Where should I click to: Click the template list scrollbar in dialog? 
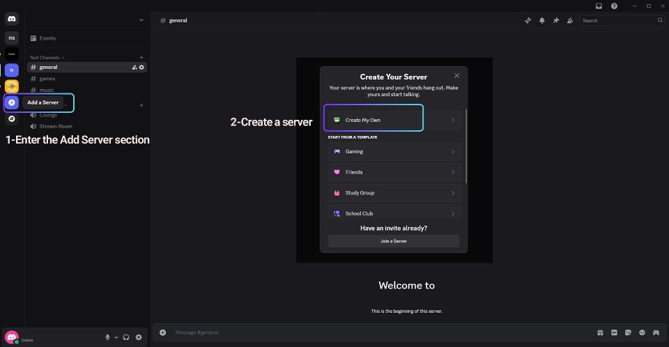pos(466,146)
